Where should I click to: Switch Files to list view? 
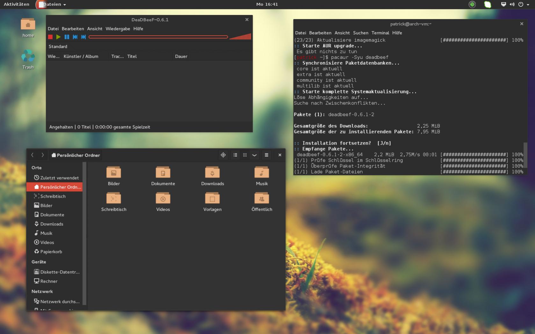tap(235, 155)
